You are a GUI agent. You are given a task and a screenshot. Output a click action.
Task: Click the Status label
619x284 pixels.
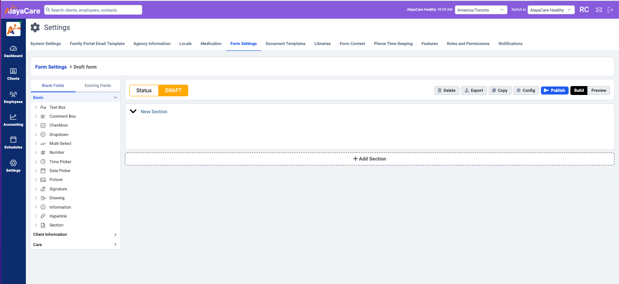tap(144, 91)
